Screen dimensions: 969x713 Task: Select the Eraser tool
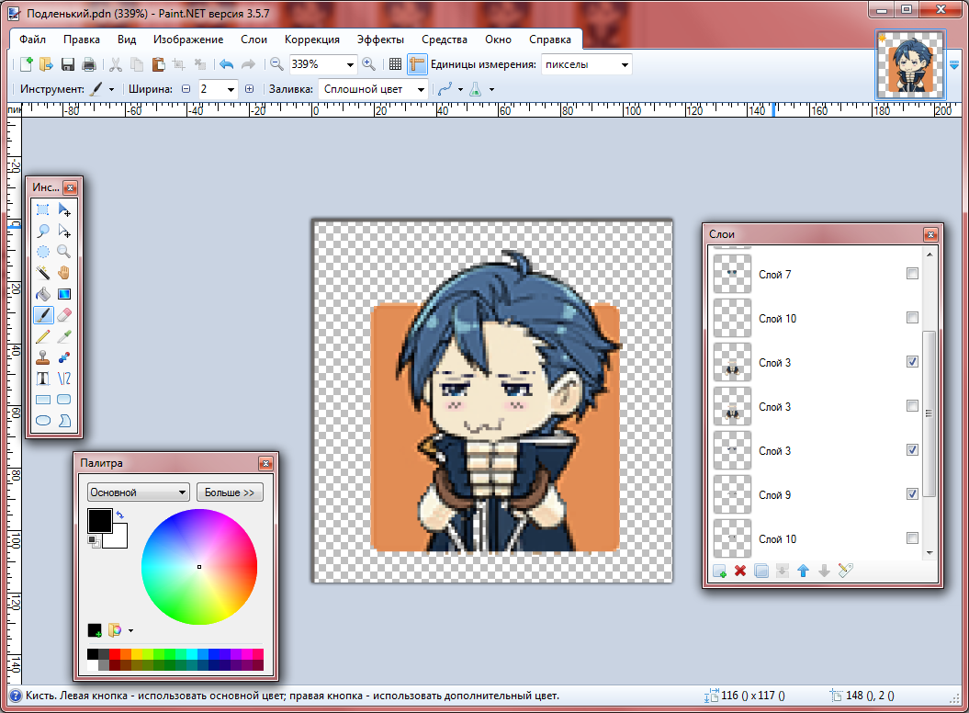point(63,315)
